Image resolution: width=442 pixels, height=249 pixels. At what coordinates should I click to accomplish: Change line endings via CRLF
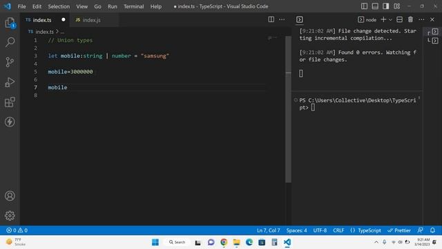tap(338, 230)
